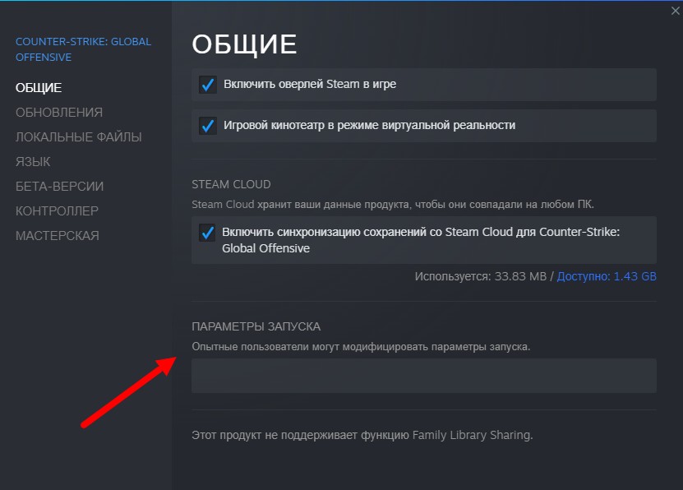Screen dimensions: 683x490
Task: Click the 'Используется: 33.83 MB' usage text
Action: coord(480,277)
